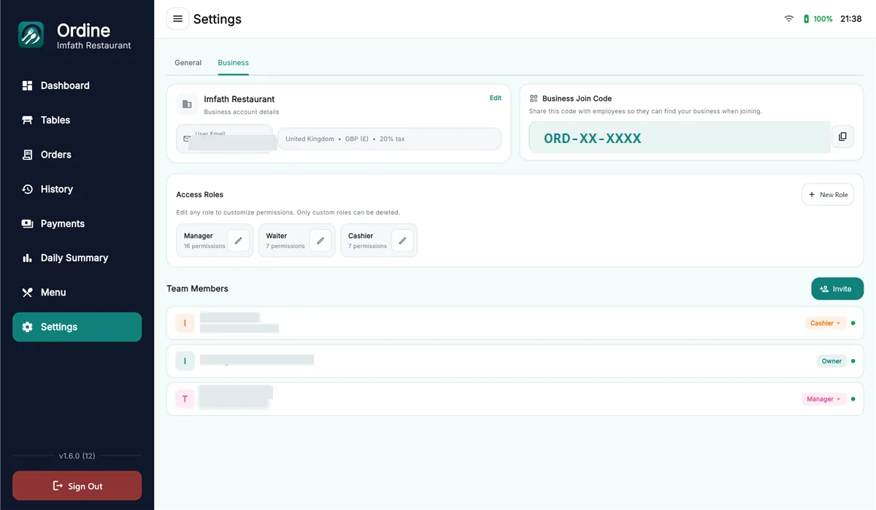The image size is (876, 510).
Task: Copy the business join code
Action: point(842,136)
